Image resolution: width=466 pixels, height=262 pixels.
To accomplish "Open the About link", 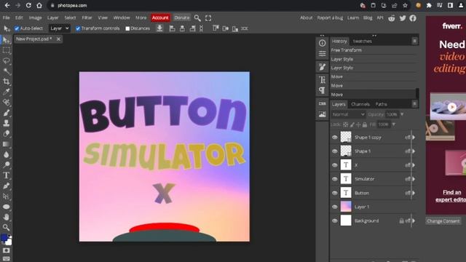I will point(306,17).
